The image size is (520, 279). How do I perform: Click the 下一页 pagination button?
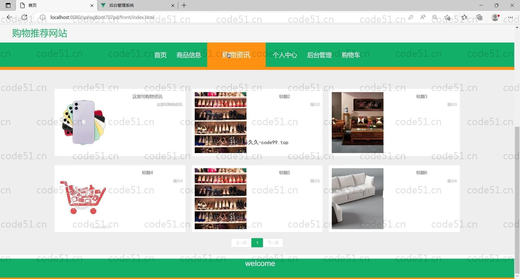point(273,243)
